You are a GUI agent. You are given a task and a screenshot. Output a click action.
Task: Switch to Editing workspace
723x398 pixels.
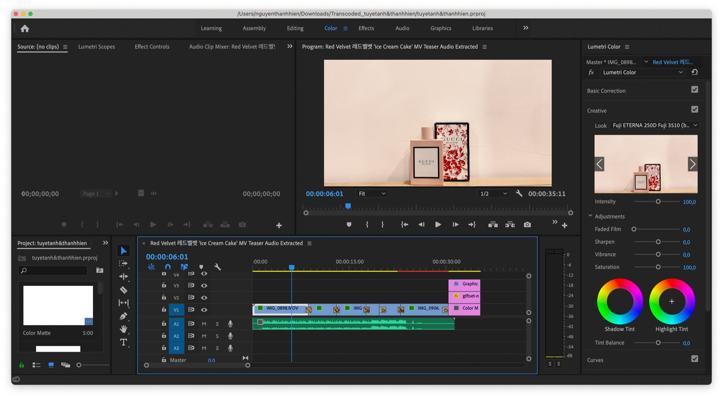click(295, 28)
